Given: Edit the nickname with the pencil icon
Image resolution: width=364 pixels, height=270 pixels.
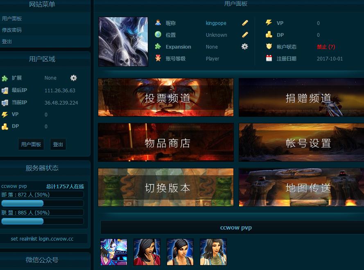Looking at the screenshot, I should point(244,23).
